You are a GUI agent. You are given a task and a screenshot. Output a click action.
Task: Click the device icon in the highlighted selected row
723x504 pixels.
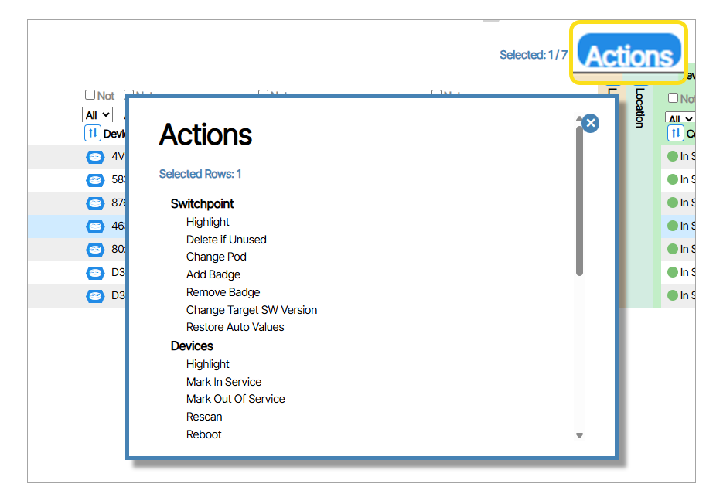pyautogui.click(x=95, y=226)
